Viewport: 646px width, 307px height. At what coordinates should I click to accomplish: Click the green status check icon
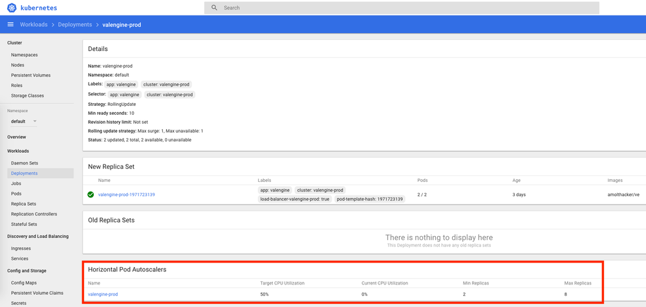pos(91,194)
